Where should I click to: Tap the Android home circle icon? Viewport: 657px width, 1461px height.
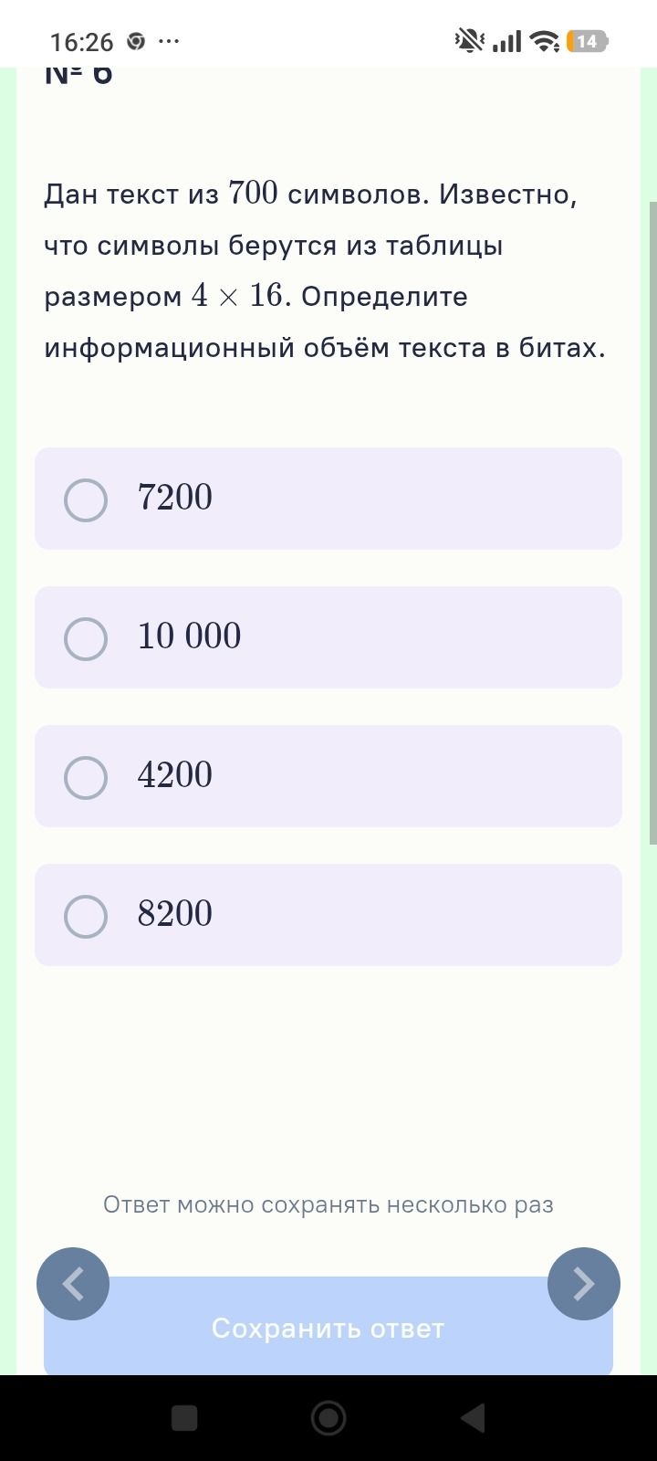328,1418
